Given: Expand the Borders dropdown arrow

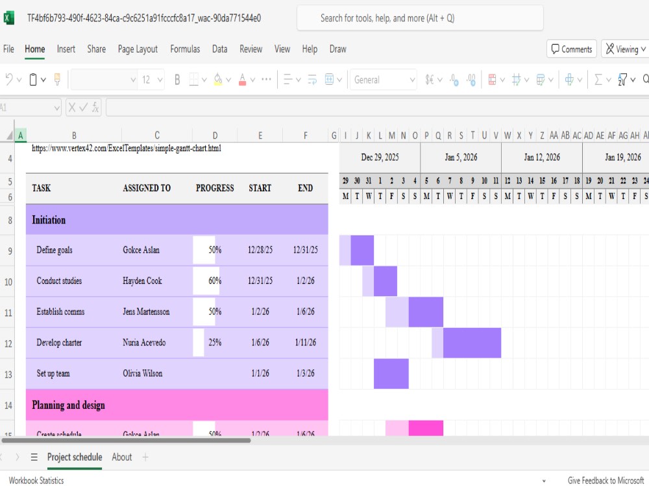Looking at the screenshot, I should click(x=204, y=80).
